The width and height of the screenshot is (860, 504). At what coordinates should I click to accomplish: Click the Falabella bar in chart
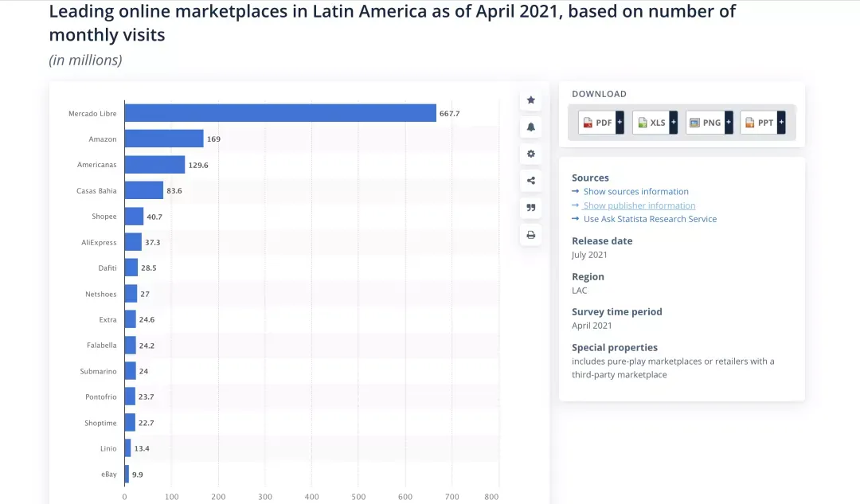pyautogui.click(x=131, y=345)
